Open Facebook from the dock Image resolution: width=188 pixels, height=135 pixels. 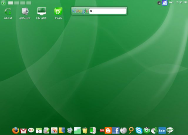[116, 131]
